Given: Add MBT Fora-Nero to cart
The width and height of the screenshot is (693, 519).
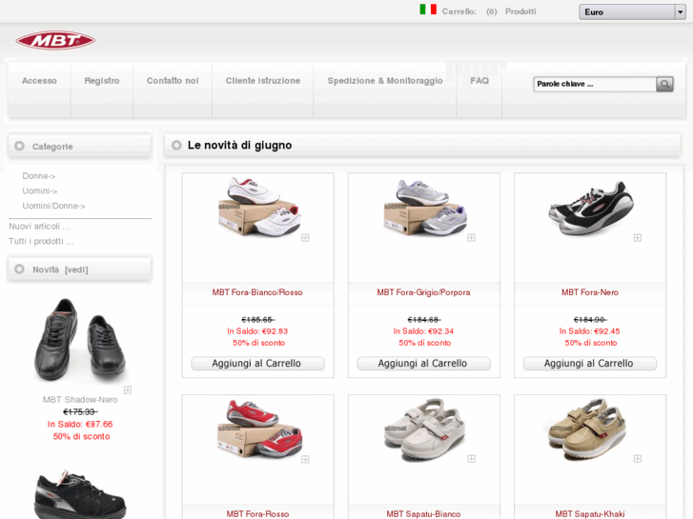Looking at the screenshot, I should [x=590, y=364].
